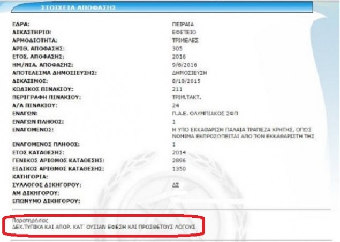Click the ΑΡΙΘ. ΑΠΟΦΑΣΗΣ label
This screenshot has height=242, width=340.
39,49
